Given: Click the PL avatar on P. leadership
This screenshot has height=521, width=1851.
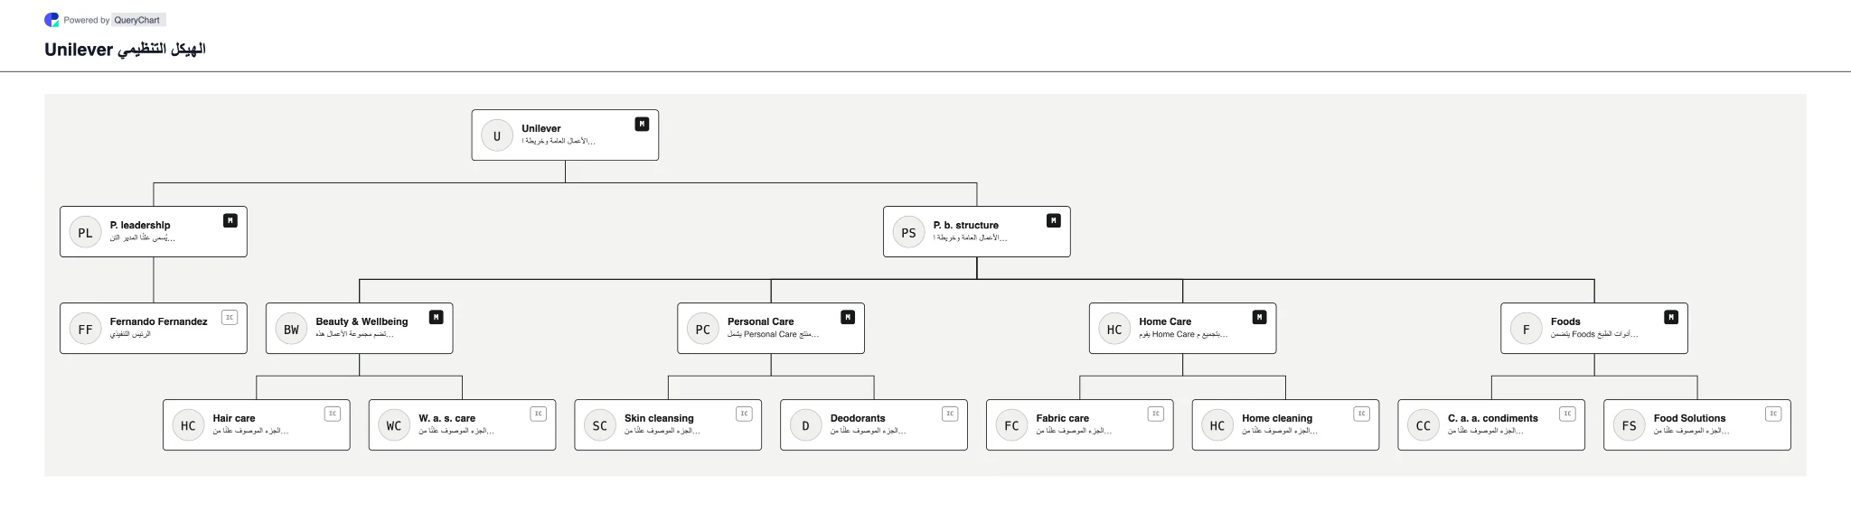Looking at the screenshot, I should point(85,233).
